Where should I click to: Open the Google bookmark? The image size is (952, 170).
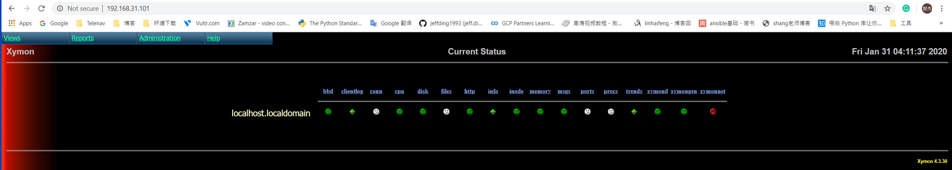[x=54, y=23]
